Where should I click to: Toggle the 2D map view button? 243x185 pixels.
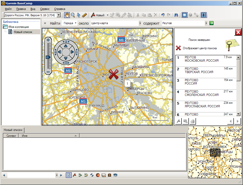click(x=185, y=15)
